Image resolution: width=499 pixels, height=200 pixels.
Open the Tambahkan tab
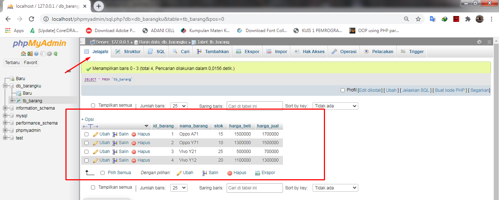[212, 52]
